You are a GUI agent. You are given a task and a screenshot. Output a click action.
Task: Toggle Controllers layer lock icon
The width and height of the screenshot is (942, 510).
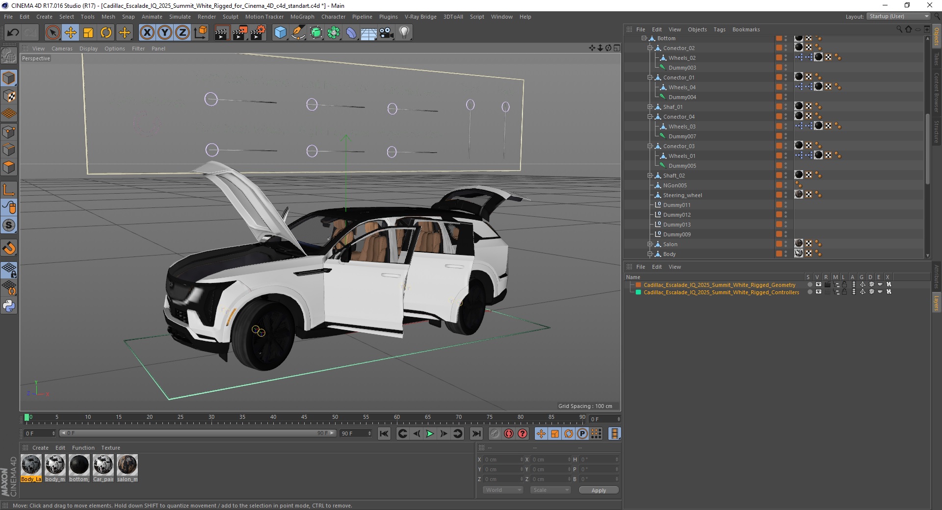tap(844, 292)
